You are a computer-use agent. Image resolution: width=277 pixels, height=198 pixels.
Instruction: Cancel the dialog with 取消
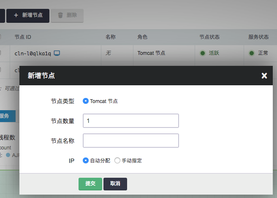click(115, 184)
